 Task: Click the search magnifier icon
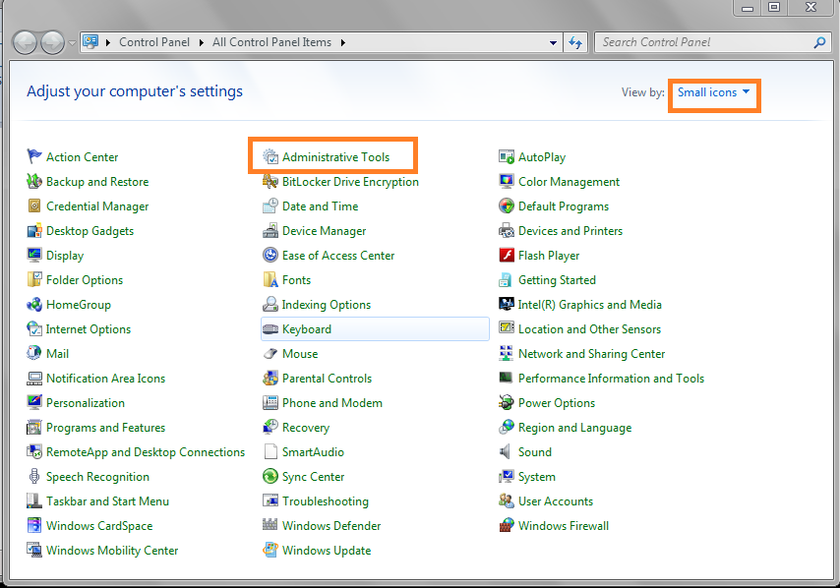[x=819, y=42]
